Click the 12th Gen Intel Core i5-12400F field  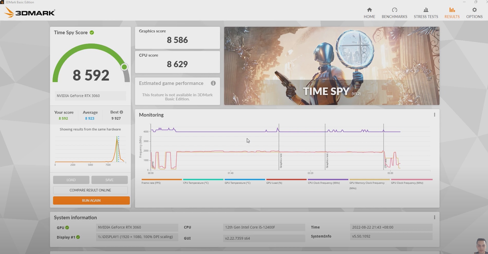click(x=264, y=227)
